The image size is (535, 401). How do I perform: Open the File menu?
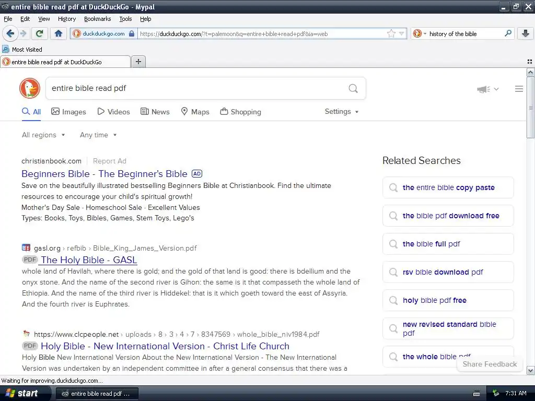coord(8,19)
